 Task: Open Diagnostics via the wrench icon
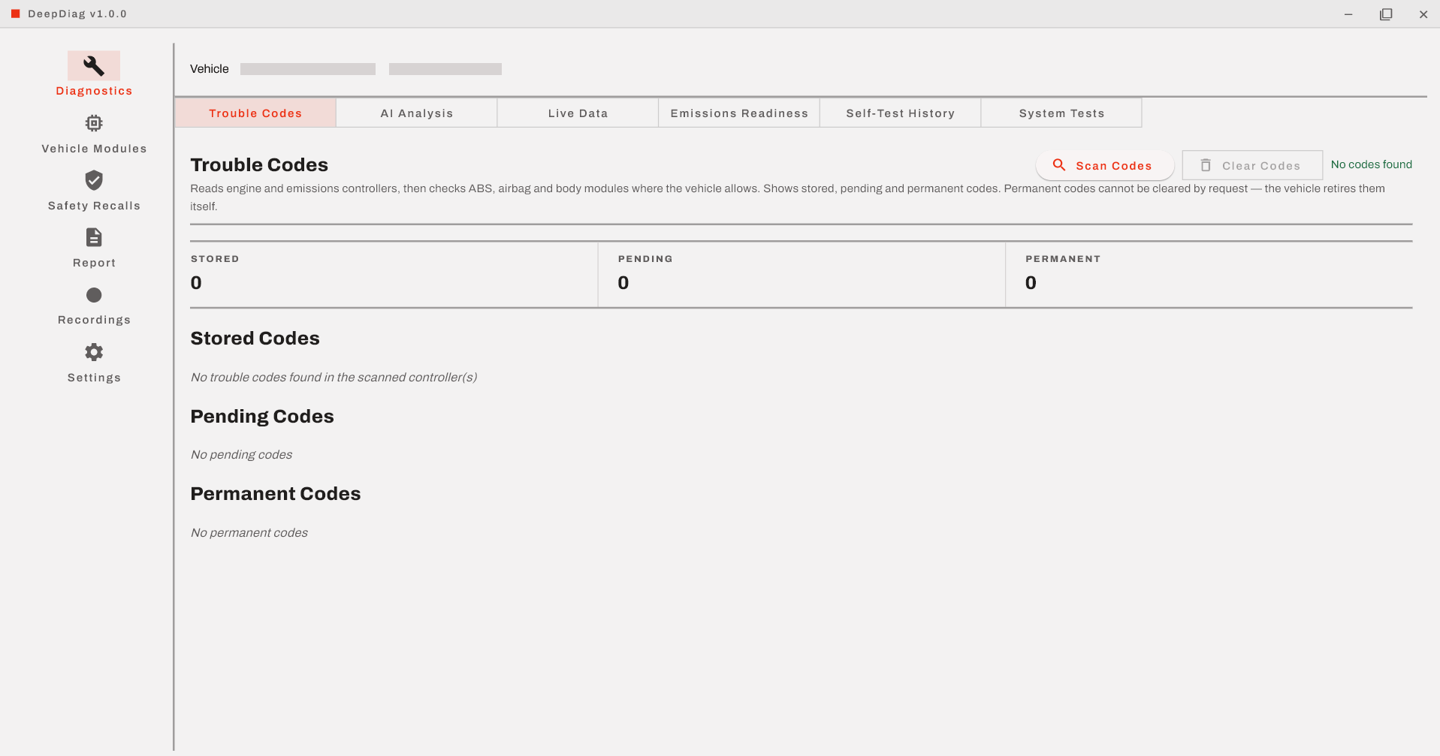[x=94, y=66]
